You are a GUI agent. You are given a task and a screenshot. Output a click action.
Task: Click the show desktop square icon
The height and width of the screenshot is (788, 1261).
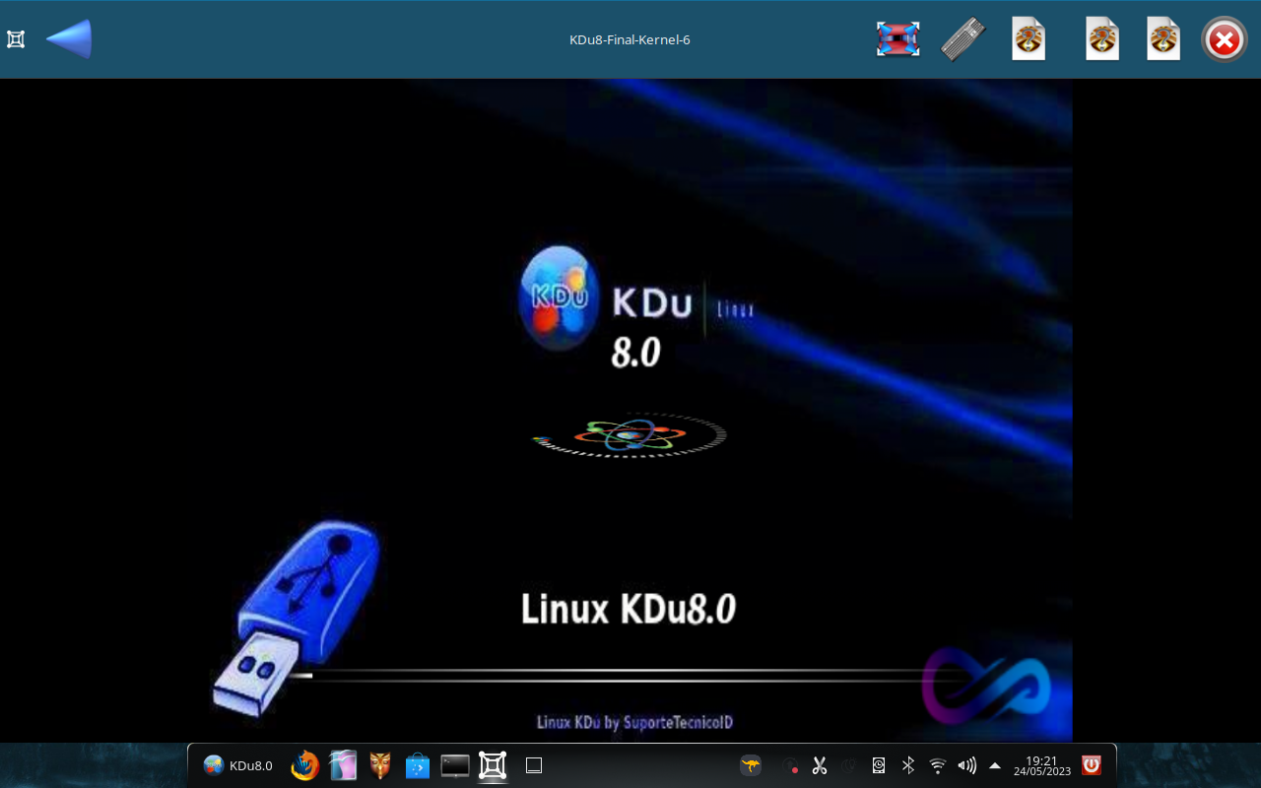(x=534, y=765)
